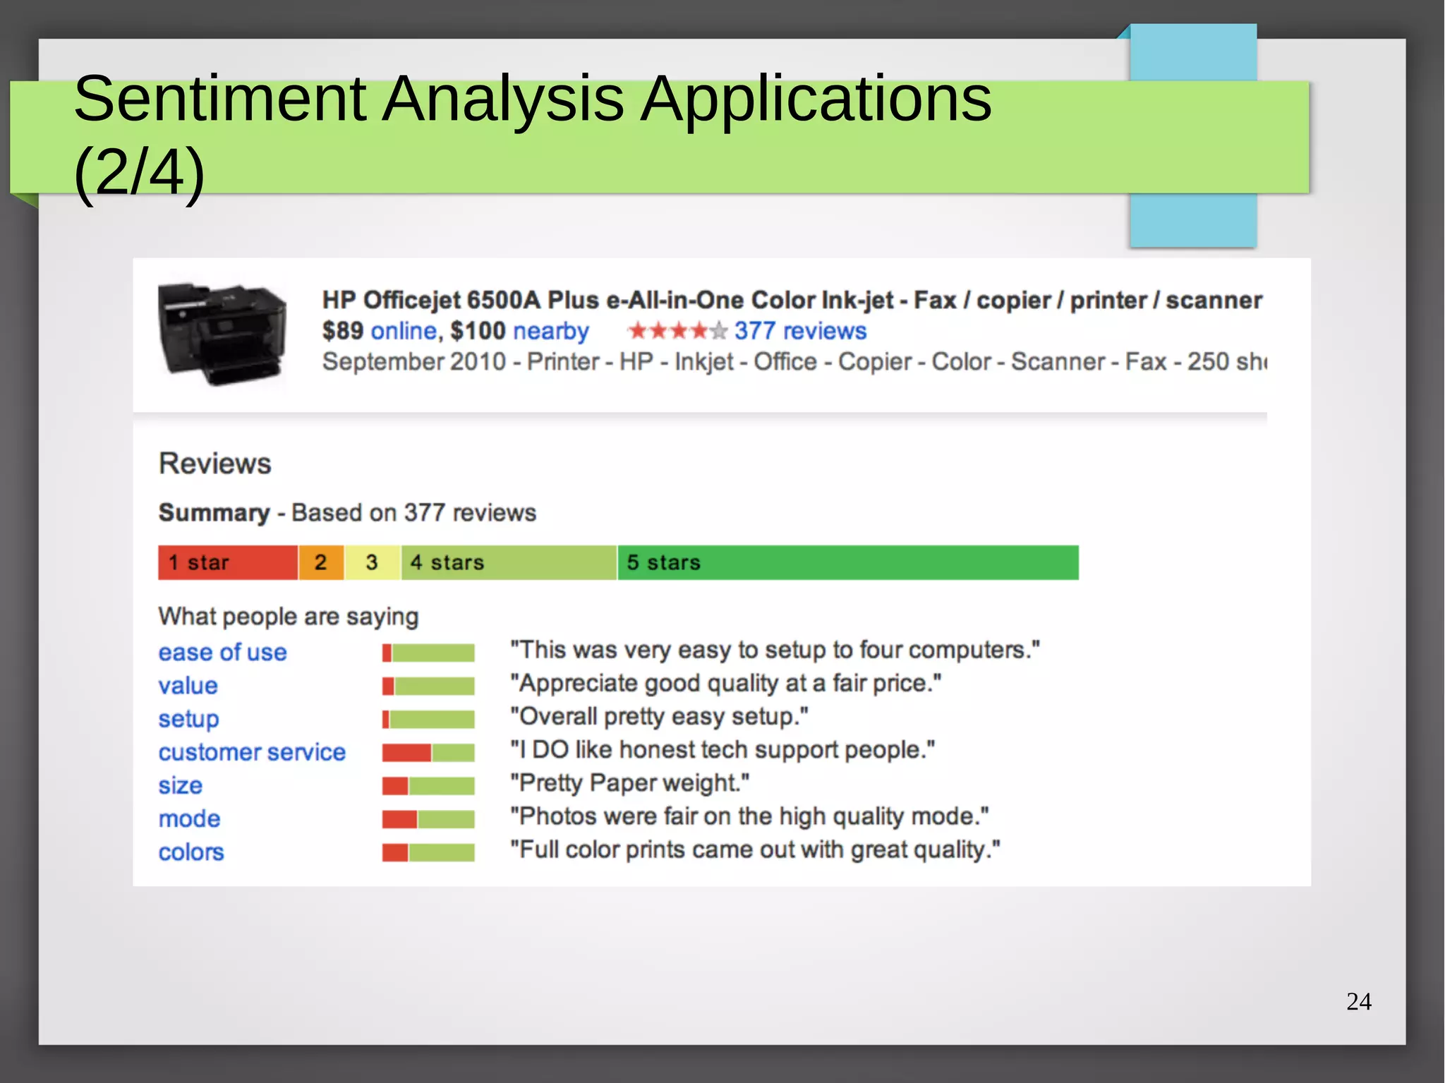The image size is (1445, 1083).
Task: Open the '377 reviews' link
Action: pos(800,331)
